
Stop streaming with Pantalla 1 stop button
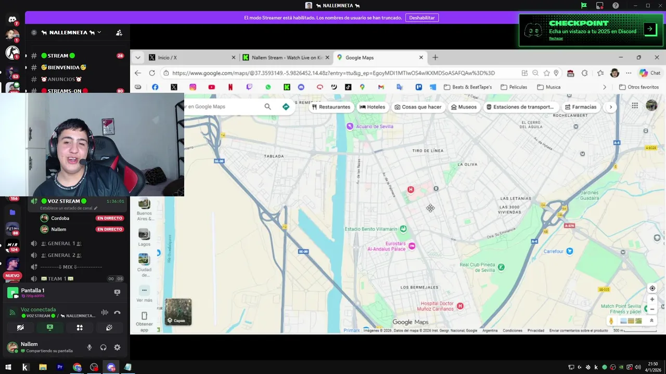pyautogui.click(x=117, y=292)
